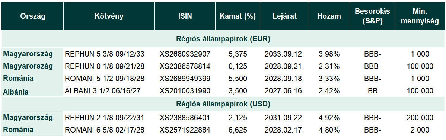Click the Régiós állampapírok (USD) section row
Screen dimensions: 446x140
(223, 104)
